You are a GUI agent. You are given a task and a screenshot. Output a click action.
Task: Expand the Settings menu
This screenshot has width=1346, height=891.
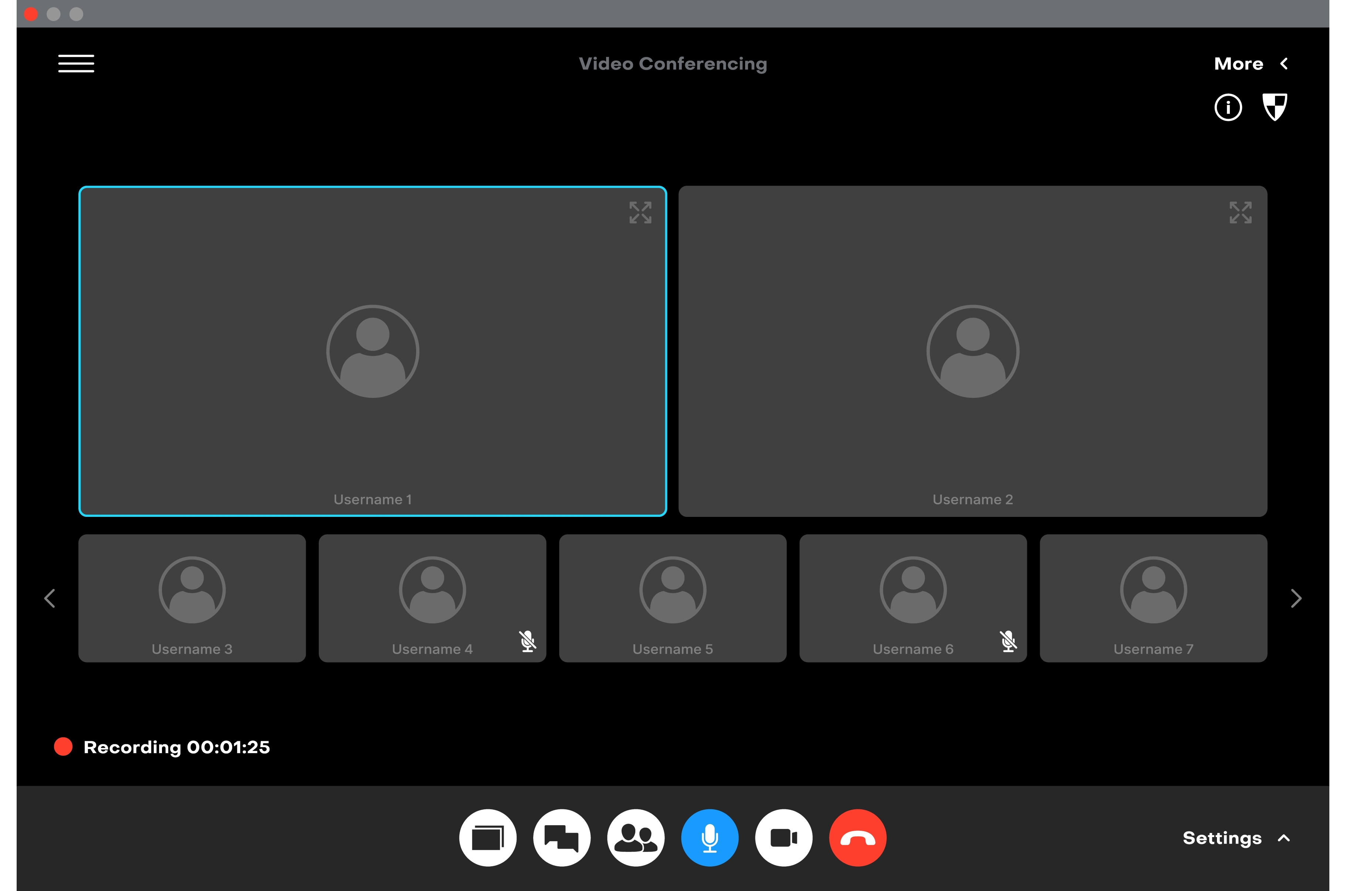coord(1235,838)
